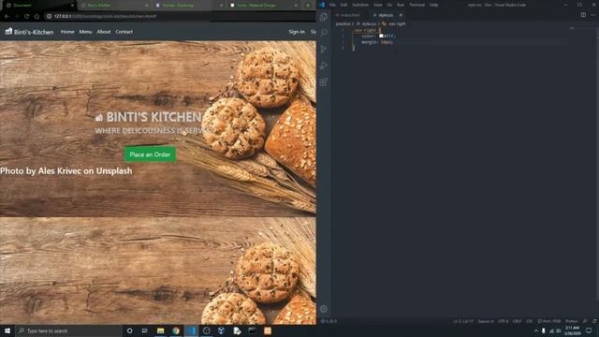Click CSS language mode status item
The width and height of the screenshot is (599, 337).
click(x=530, y=321)
